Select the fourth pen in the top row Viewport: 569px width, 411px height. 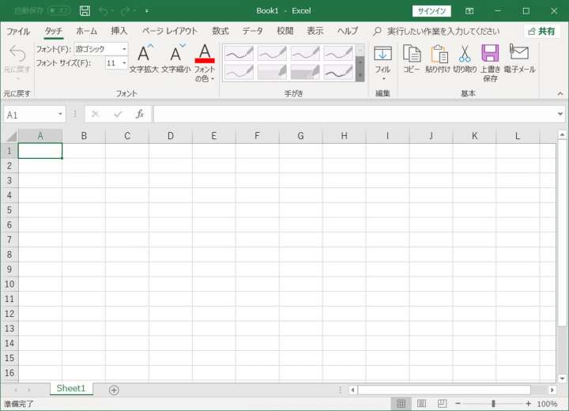[x=338, y=53]
